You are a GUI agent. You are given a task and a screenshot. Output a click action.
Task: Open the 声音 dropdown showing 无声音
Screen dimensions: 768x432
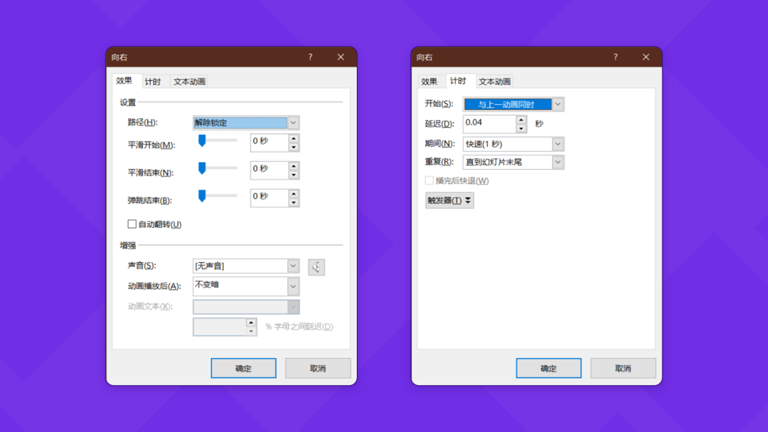pos(293,266)
